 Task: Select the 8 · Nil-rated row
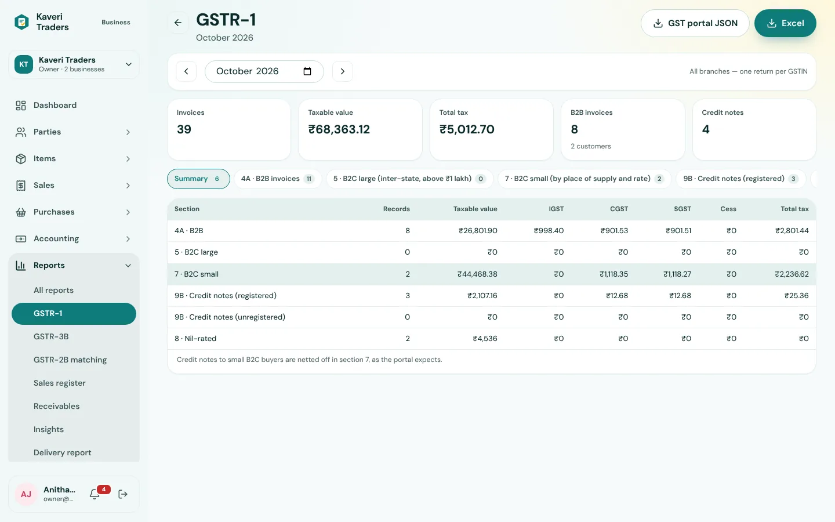pos(492,339)
